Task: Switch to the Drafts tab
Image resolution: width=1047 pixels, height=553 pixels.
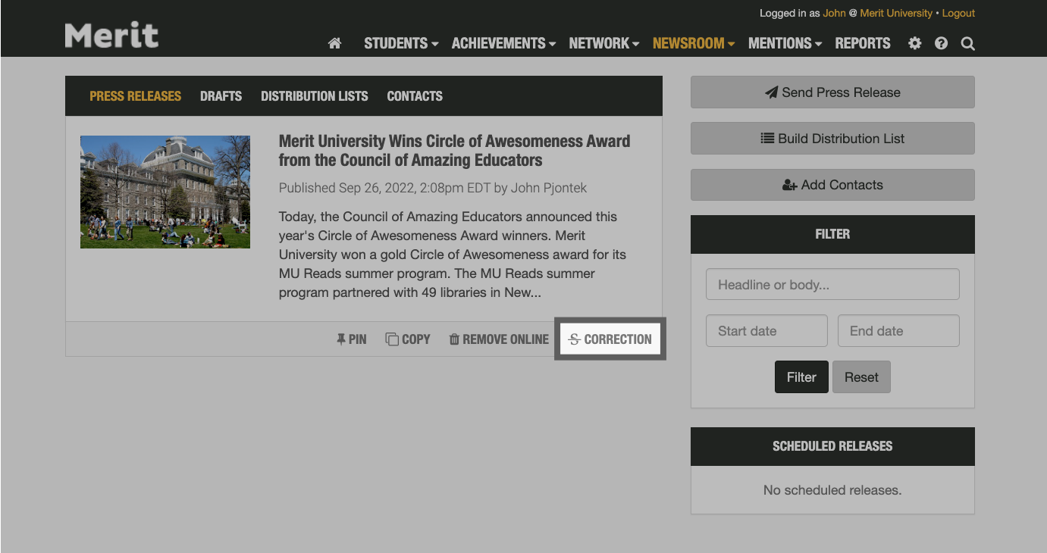Action: coord(221,96)
